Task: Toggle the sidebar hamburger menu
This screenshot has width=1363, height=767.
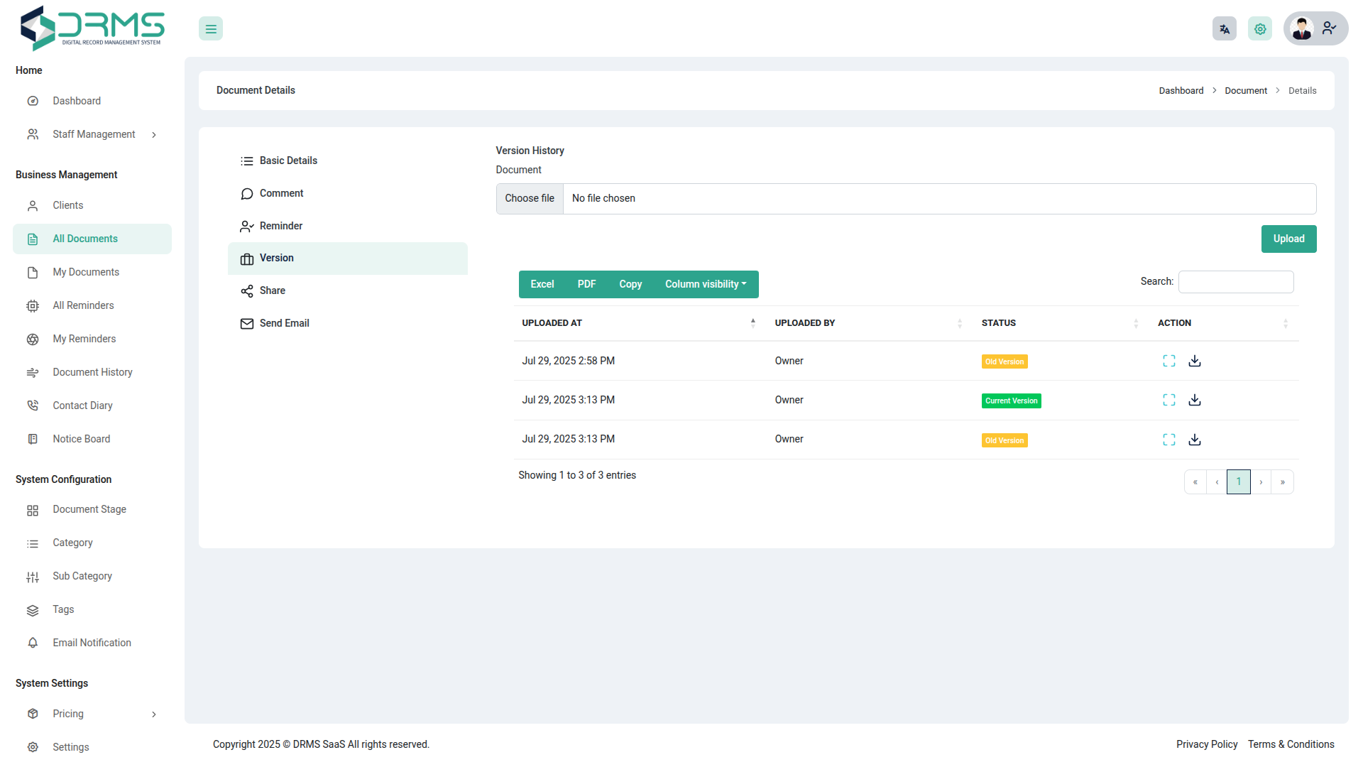Action: click(x=211, y=29)
